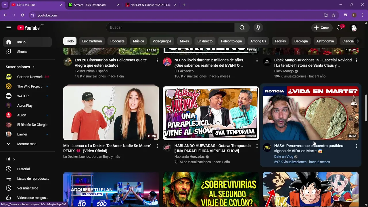Screen dimensions: 368x207
Task: Select the Among Us filter chip
Action: 258,41
